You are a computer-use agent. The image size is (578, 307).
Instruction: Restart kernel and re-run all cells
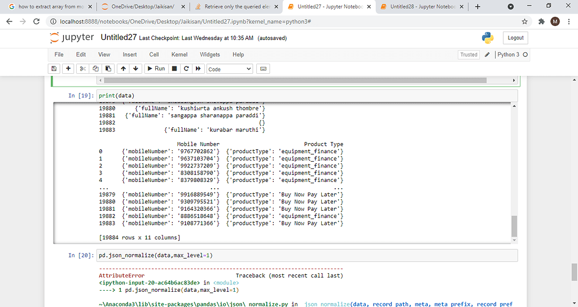point(198,69)
